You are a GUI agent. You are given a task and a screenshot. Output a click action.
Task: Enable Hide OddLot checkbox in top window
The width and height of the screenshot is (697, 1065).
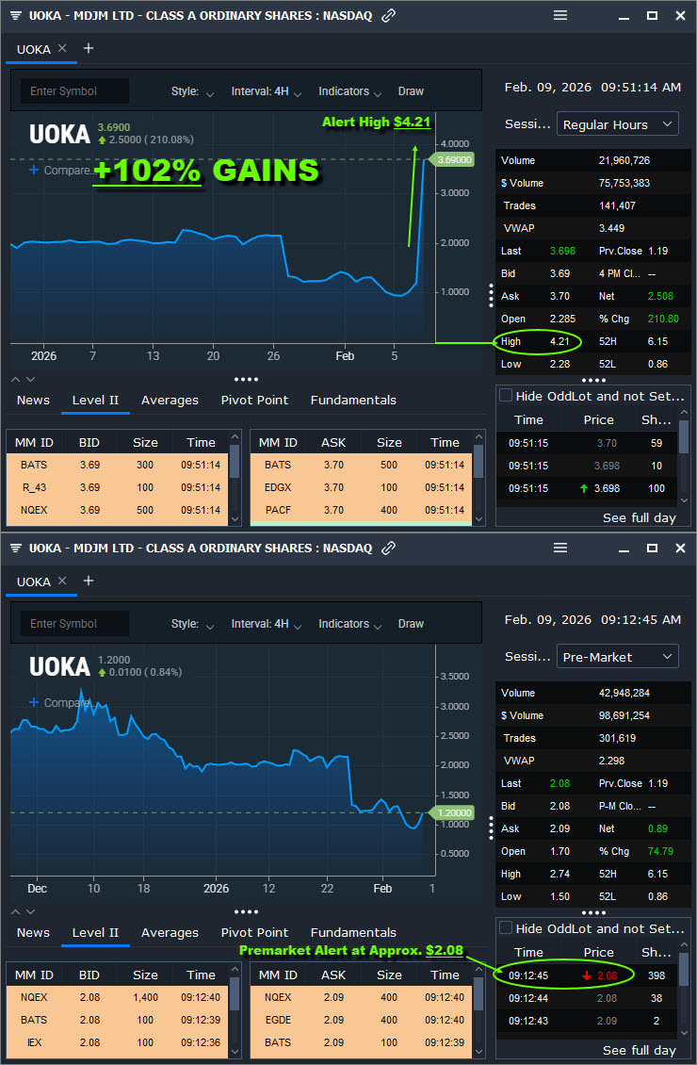point(506,396)
